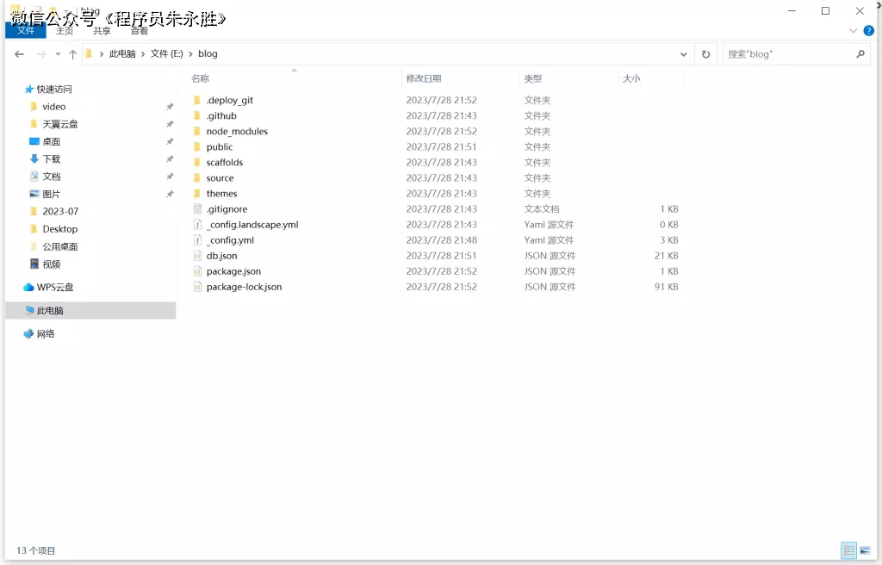
Task: Switch to large icons view layout
Action: (864, 550)
